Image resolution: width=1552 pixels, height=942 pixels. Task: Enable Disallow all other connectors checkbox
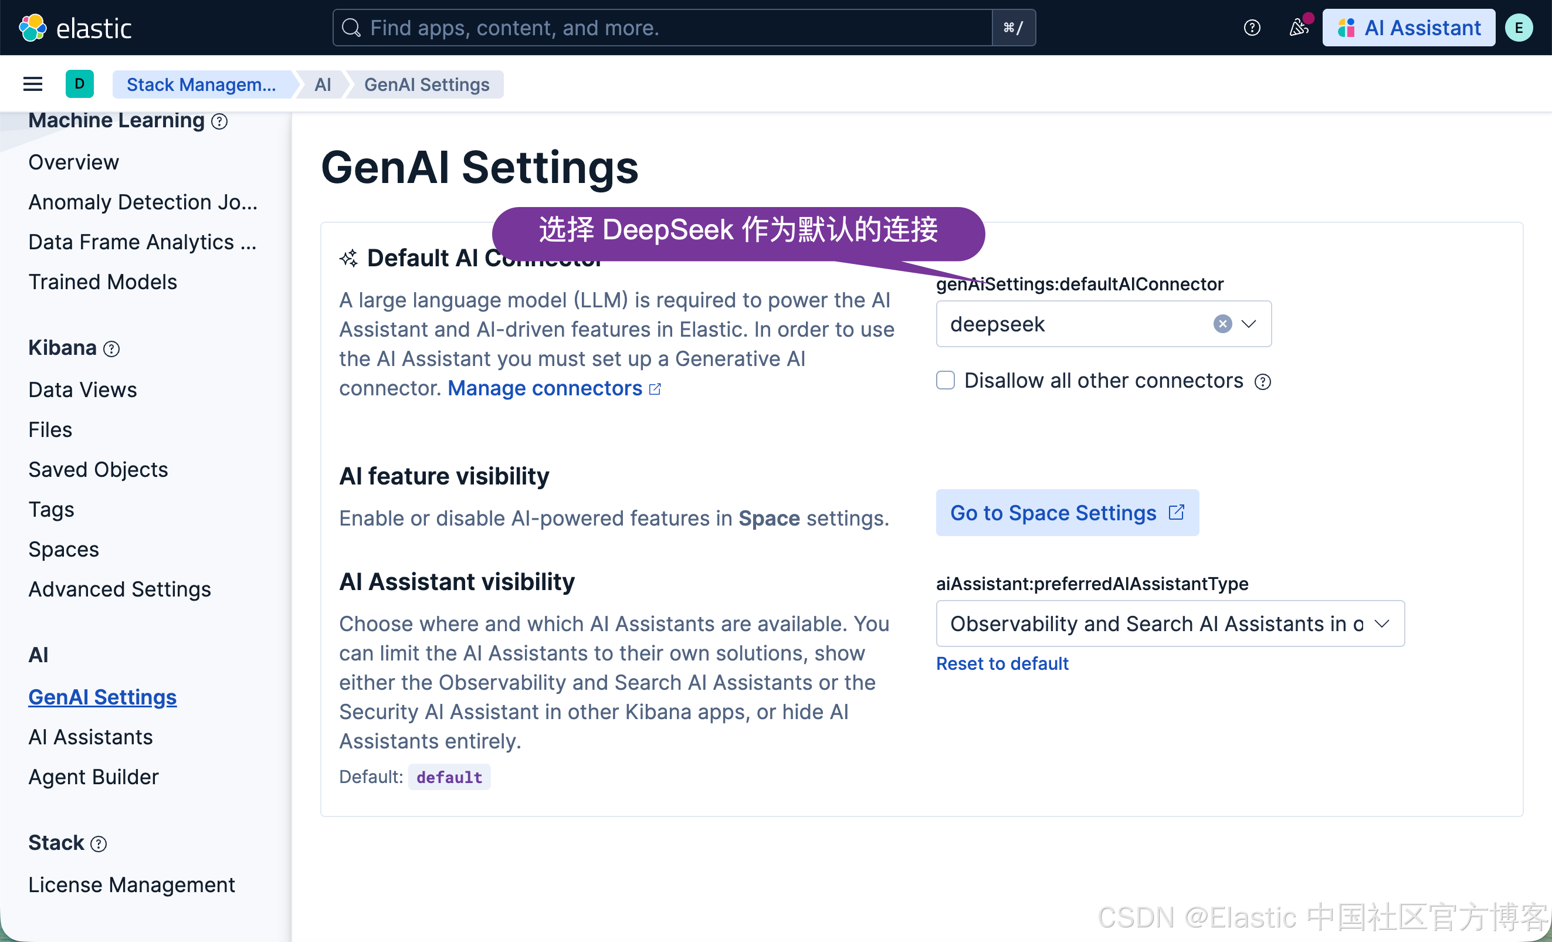[x=945, y=380]
